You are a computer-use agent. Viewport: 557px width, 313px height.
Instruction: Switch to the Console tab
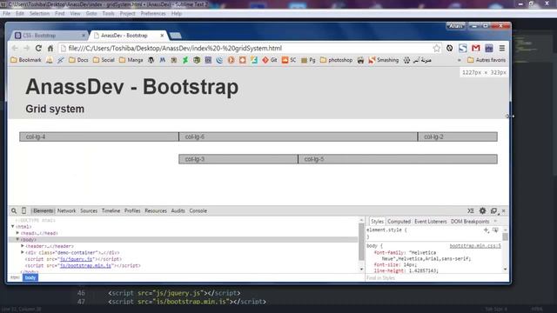pyautogui.click(x=198, y=210)
